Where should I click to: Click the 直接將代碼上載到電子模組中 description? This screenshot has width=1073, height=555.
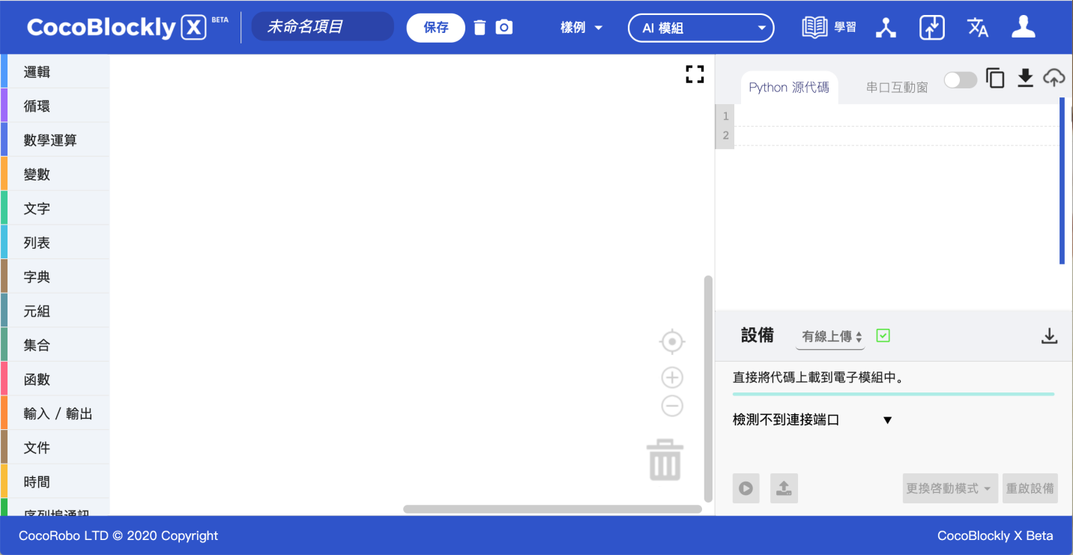click(x=818, y=377)
